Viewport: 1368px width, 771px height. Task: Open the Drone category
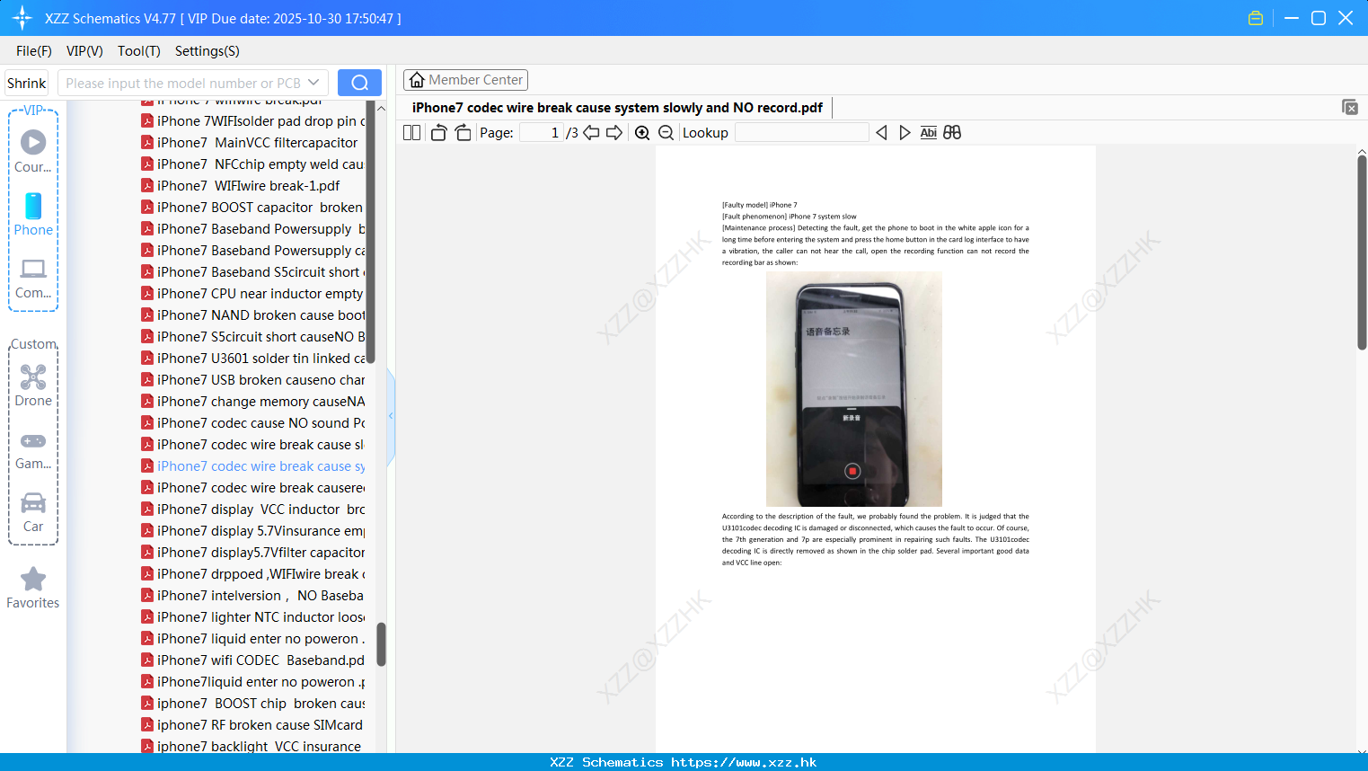pyautogui.click(x=33, y=385)
